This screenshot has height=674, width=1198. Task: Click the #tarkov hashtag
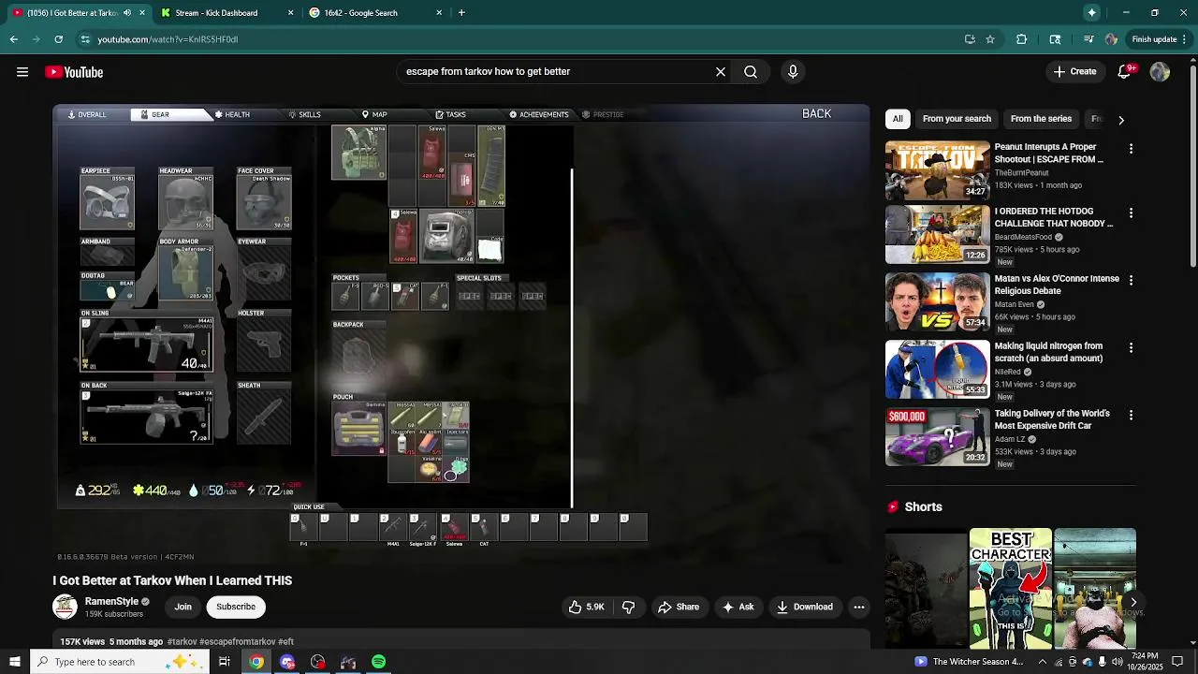pyautogui.click(x=183, y=642)
